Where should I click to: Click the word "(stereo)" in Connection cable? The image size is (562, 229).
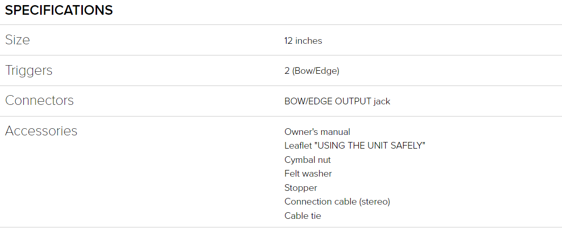coord(374,202)
